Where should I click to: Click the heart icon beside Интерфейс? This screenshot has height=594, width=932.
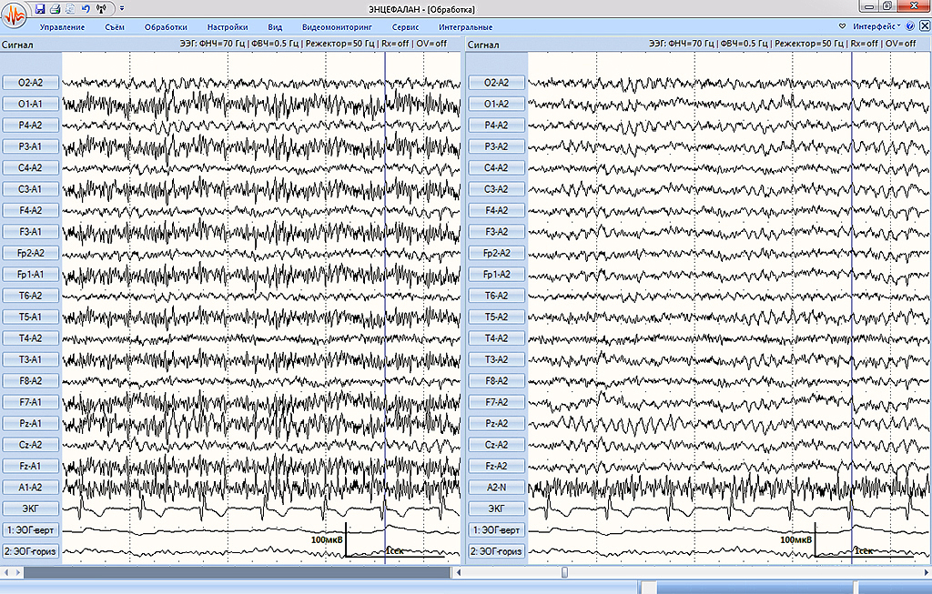(x=842, y=26)
